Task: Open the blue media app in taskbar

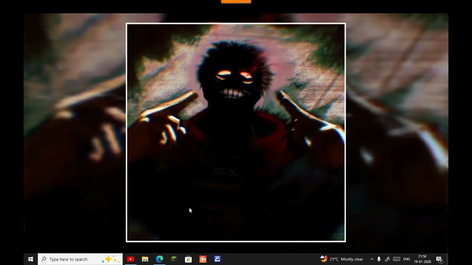Action: click(x=217, y=259)
